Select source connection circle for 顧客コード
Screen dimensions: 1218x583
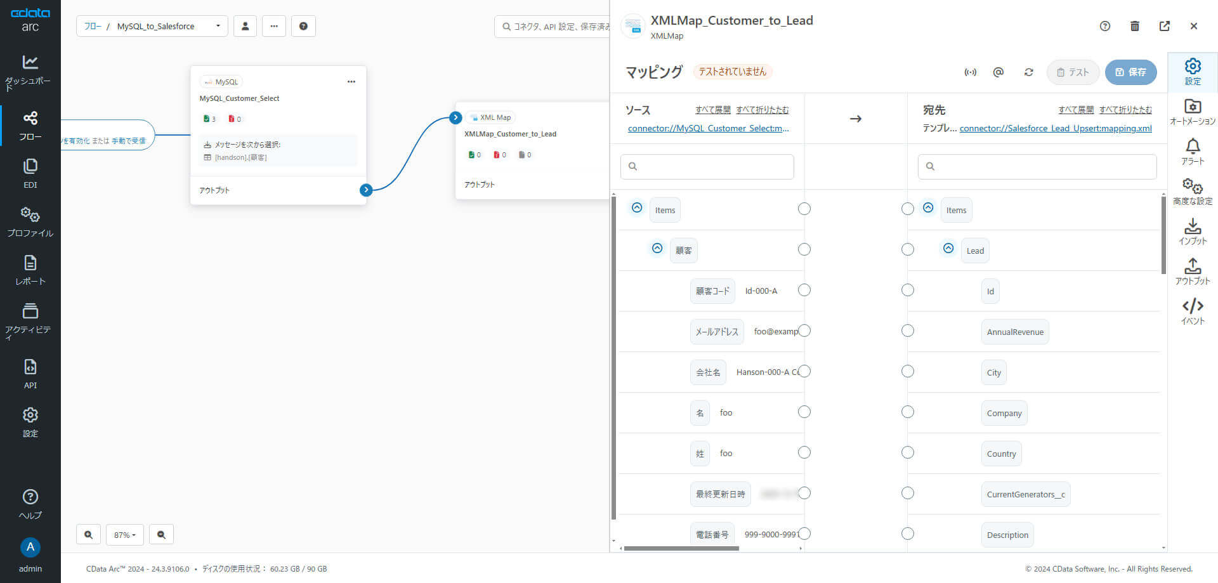[804, 290]
